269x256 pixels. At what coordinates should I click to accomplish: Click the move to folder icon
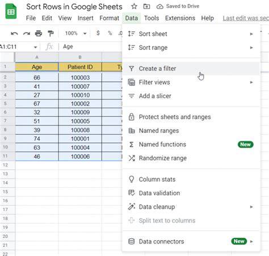tap(146, 7)
